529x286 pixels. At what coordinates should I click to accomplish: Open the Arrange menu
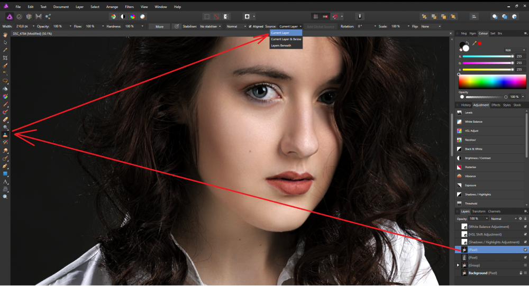112,7
